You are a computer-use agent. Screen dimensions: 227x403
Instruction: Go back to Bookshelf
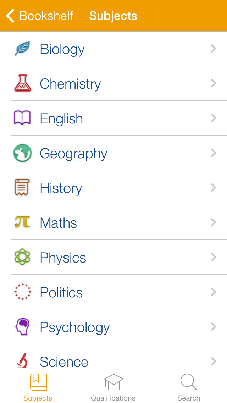click(x=40, y=16)
